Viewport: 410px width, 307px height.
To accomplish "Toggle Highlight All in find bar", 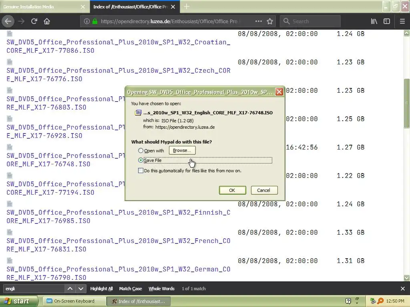I will coord(101,289).
